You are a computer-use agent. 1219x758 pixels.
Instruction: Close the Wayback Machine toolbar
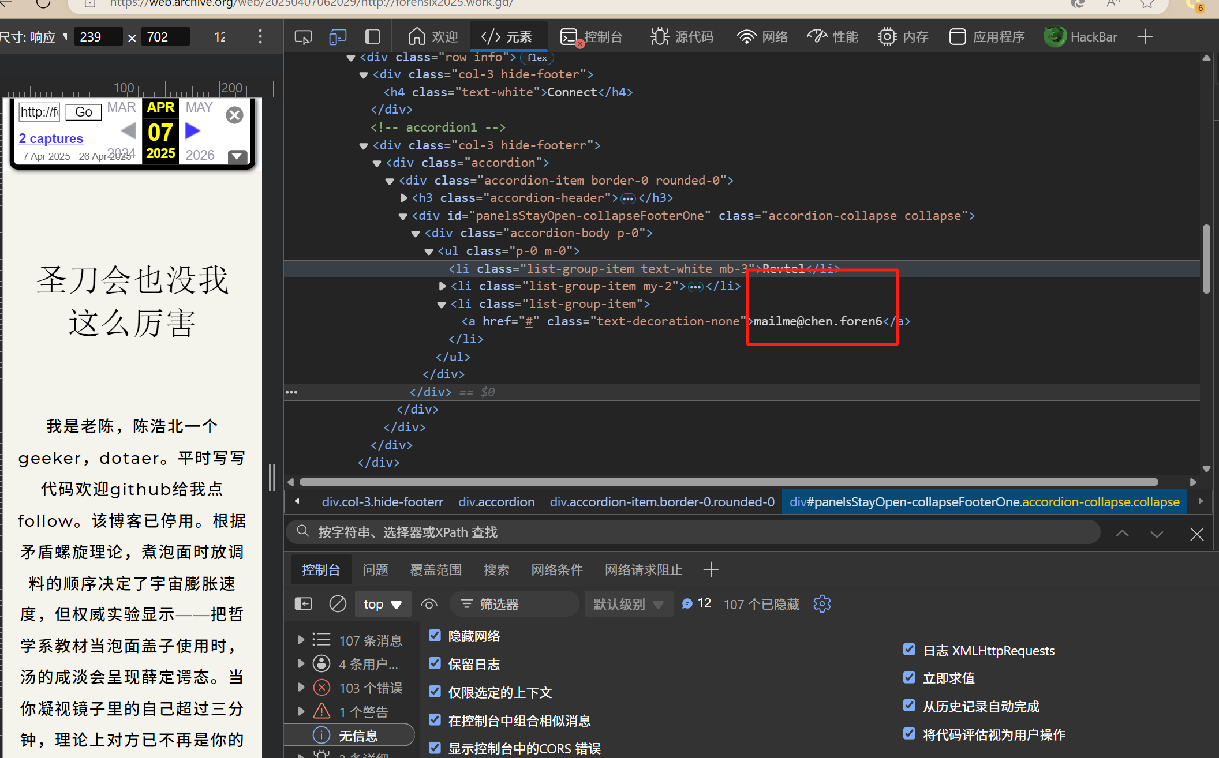point(234,115)
